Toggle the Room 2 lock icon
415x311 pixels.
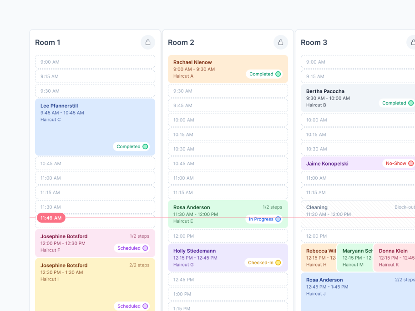pos(280,42)
